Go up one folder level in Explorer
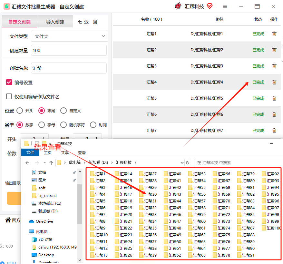The width and height of the screenshot is (283, 264). click(51, 163)
